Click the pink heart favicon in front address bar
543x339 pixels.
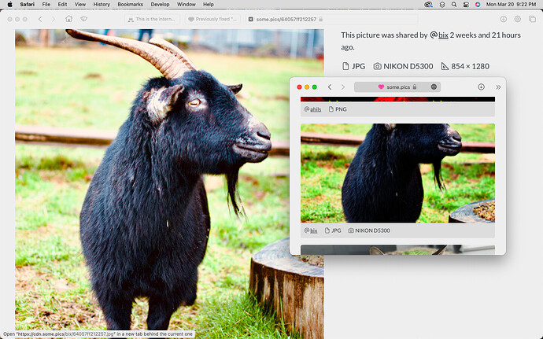[x=381, y=87]
